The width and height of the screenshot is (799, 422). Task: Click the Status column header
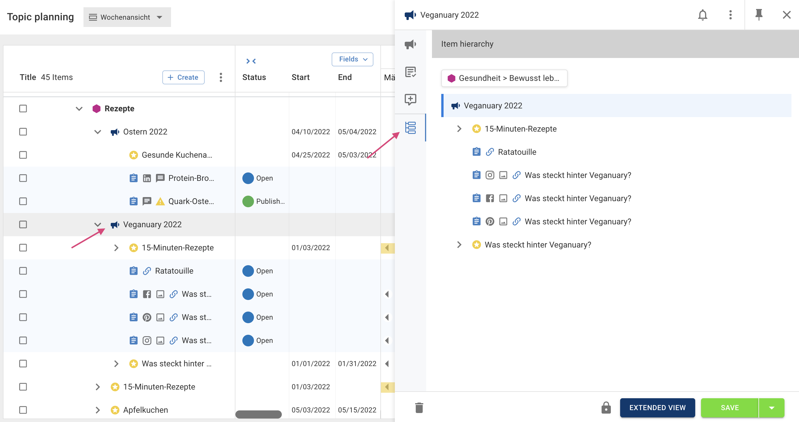(254, 77)
